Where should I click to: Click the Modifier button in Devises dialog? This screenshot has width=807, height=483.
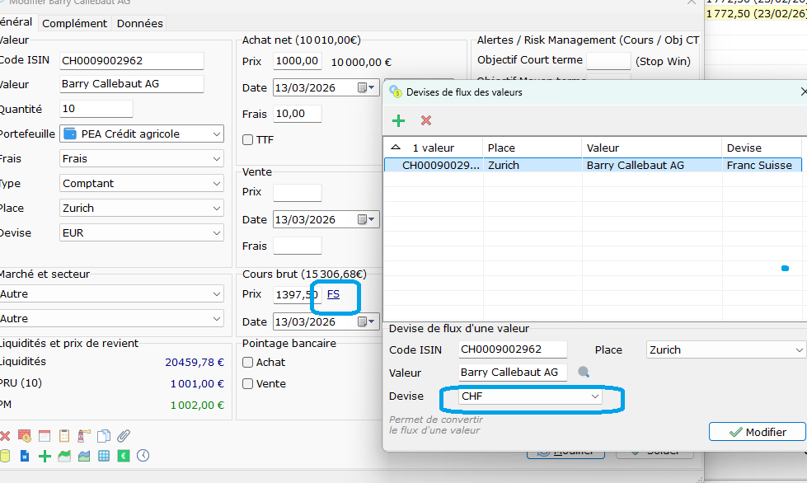[x=757, y=432]
